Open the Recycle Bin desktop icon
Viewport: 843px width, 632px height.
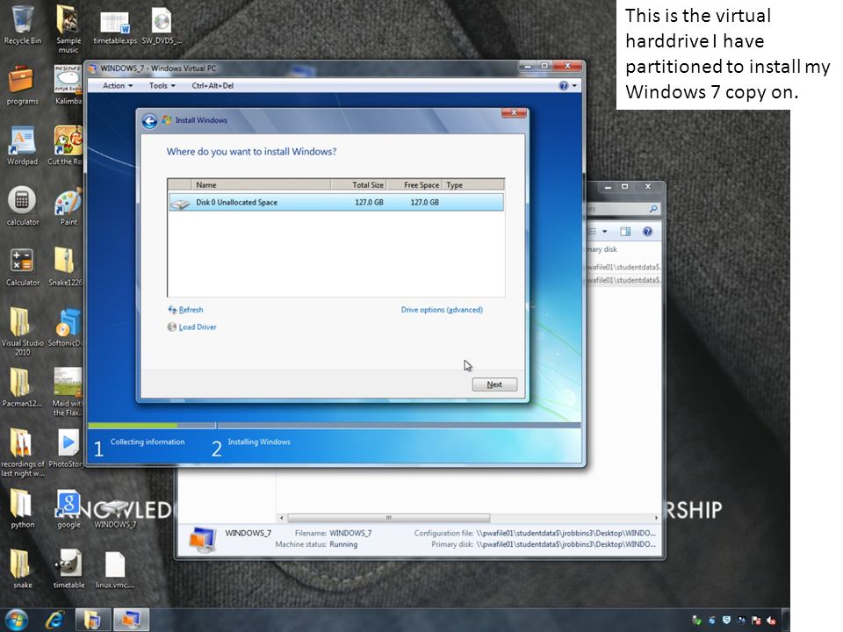tap(22, 20)
